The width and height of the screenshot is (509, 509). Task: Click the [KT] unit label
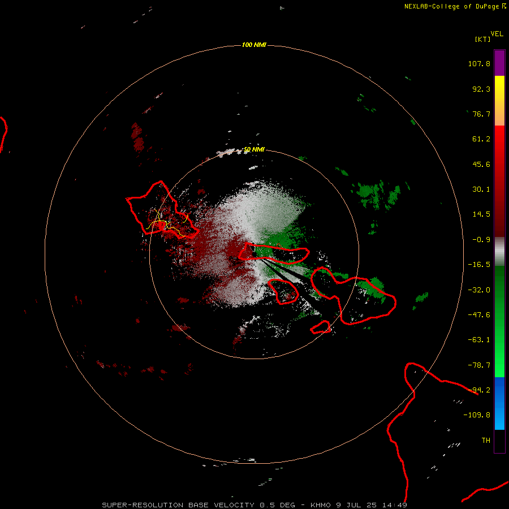click(x=483, y=39)
